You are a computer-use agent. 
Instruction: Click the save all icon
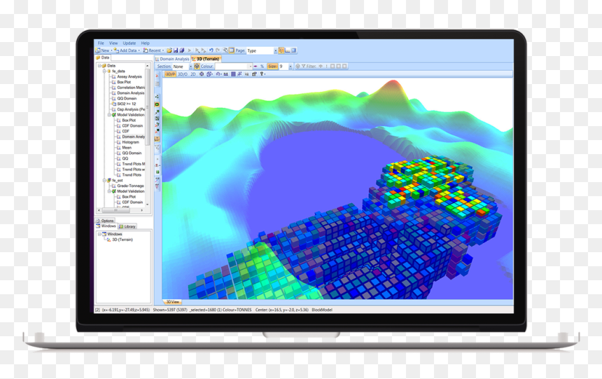182,50
